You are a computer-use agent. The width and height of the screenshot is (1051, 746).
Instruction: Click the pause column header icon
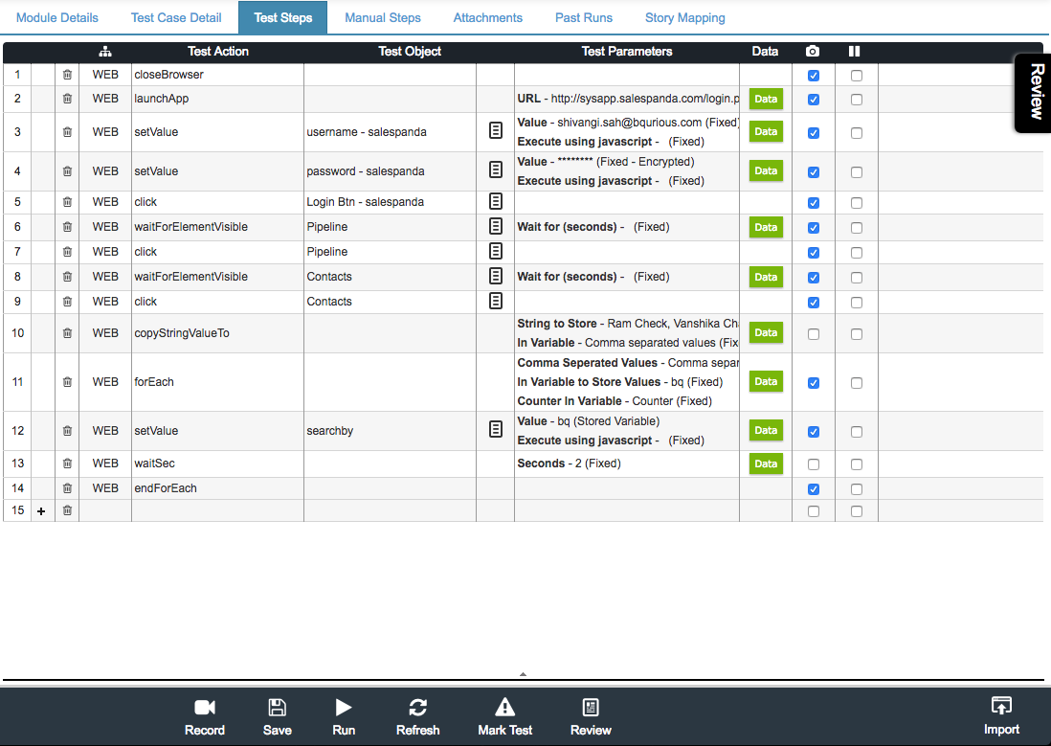tap(854, 51)
